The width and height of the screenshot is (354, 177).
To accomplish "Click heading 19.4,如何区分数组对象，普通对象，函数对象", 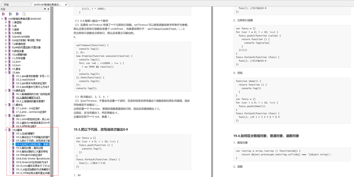I will (x=266, y=136).
